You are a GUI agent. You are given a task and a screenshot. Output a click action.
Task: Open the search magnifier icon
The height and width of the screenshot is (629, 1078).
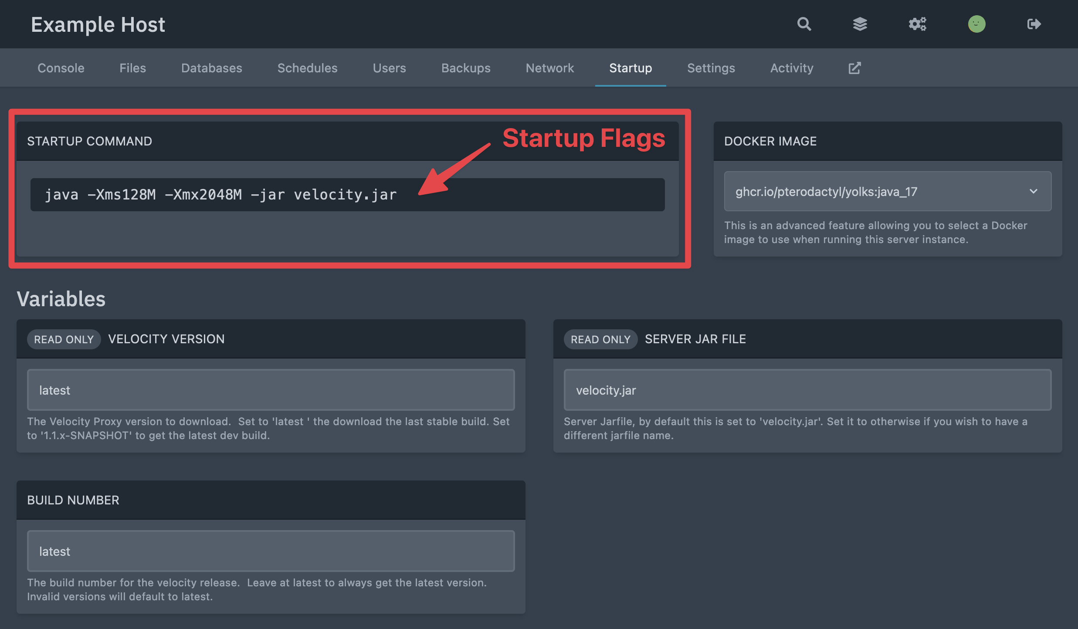[804, 24]
